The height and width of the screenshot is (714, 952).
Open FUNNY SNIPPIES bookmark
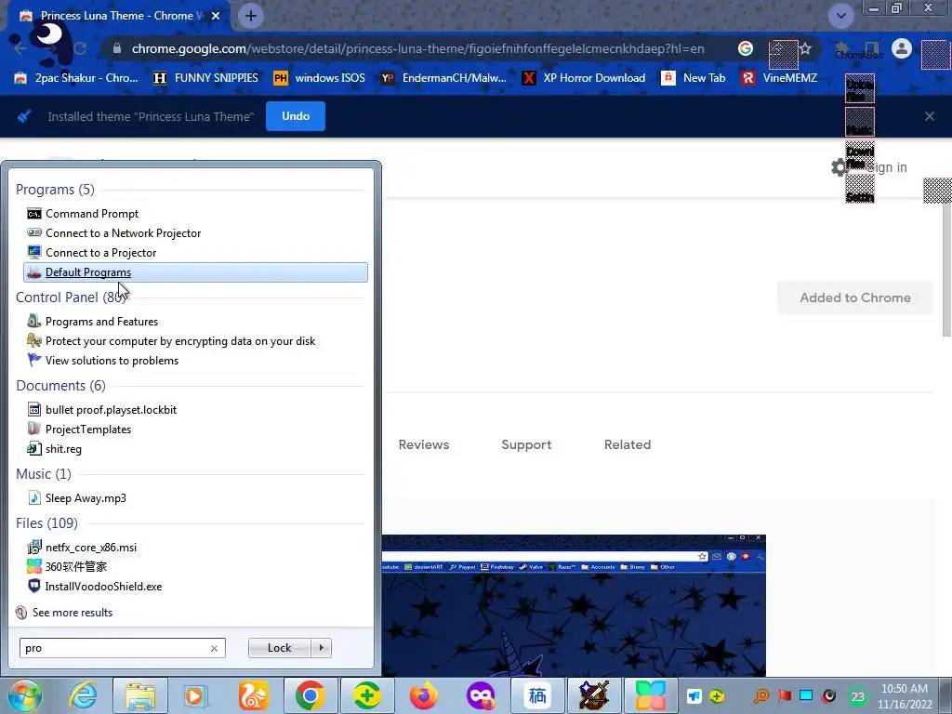[x=205, y=78]
